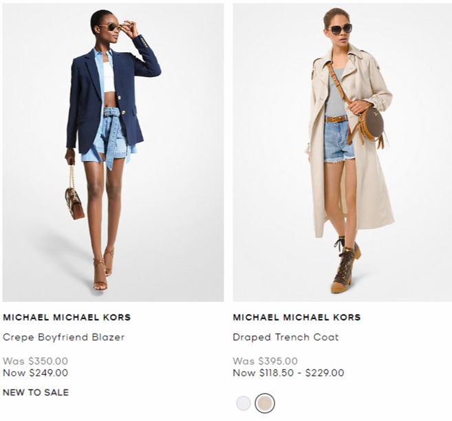Click the Now $118.50 - $229.00 price range
Screen dimensions: 452x421
coord(288,373)
